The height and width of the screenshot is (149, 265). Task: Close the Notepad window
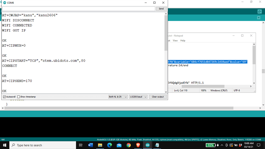[x=251, y=36]
